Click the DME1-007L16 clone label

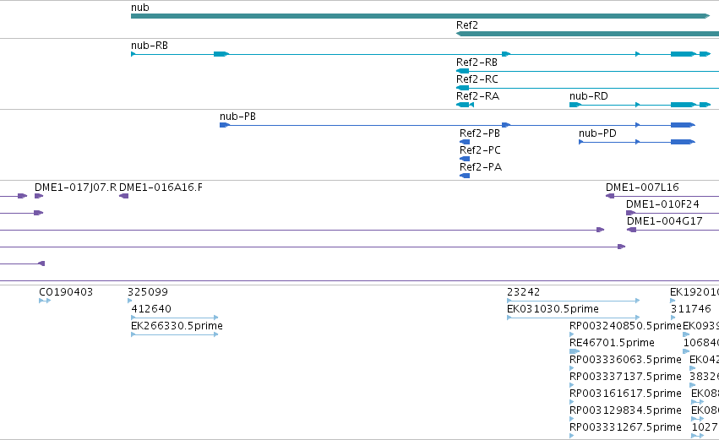(x=642, y=187)
